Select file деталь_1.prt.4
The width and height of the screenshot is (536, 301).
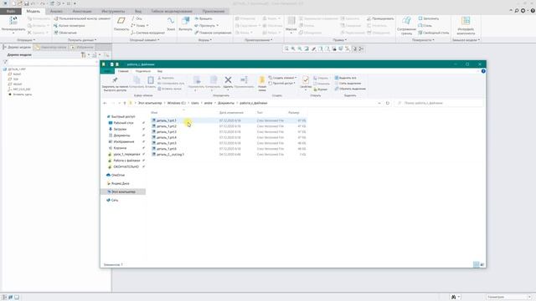[167, 137]
